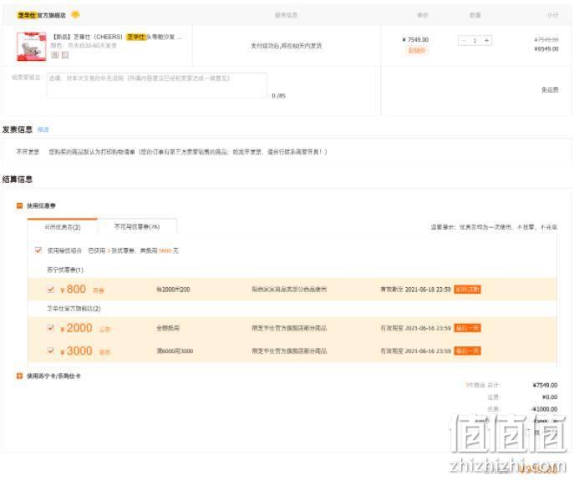
Task: Increase quantity with the plus button
Action: (486, 41)
